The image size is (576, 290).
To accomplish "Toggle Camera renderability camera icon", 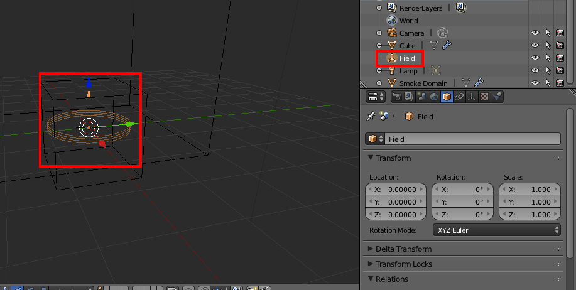I will pos(560,33).
